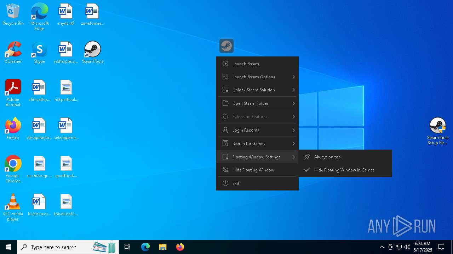Click the Always on top pin icon
Viewport: 453px width, 254px height.
307,157
